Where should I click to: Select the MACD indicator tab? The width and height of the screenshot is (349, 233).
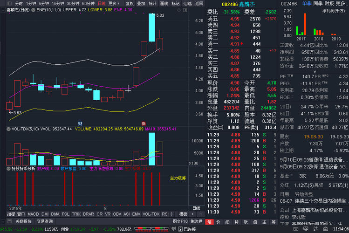coord(33,214)
